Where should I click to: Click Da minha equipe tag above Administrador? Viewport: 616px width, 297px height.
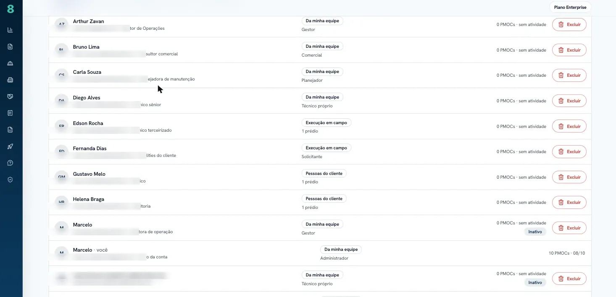[341, 249]
